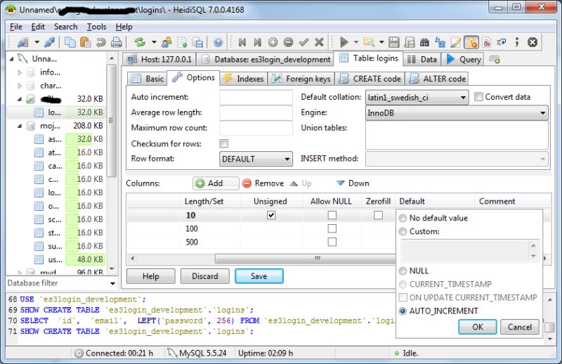Open the dropdown arrow beside Run query icon
Image resolution: width=562 pixels, height=364 pixels.
(x=356, y=42)
